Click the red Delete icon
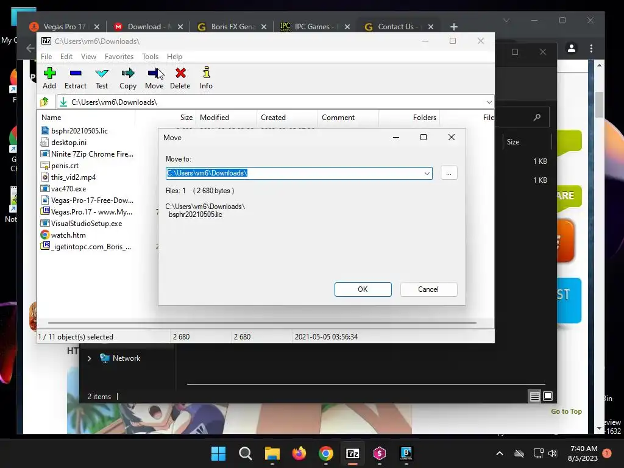Viewport: 624px width, 468px height. point(180,79)
